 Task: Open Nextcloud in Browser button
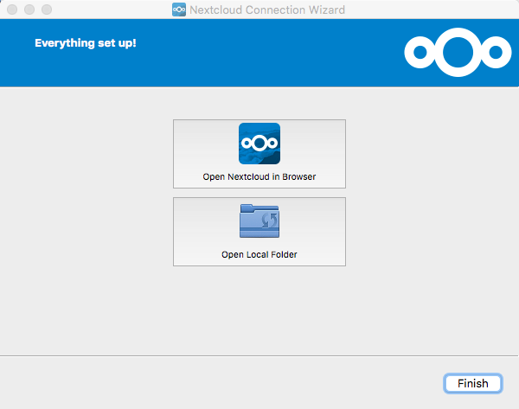(x=259, y=154)
